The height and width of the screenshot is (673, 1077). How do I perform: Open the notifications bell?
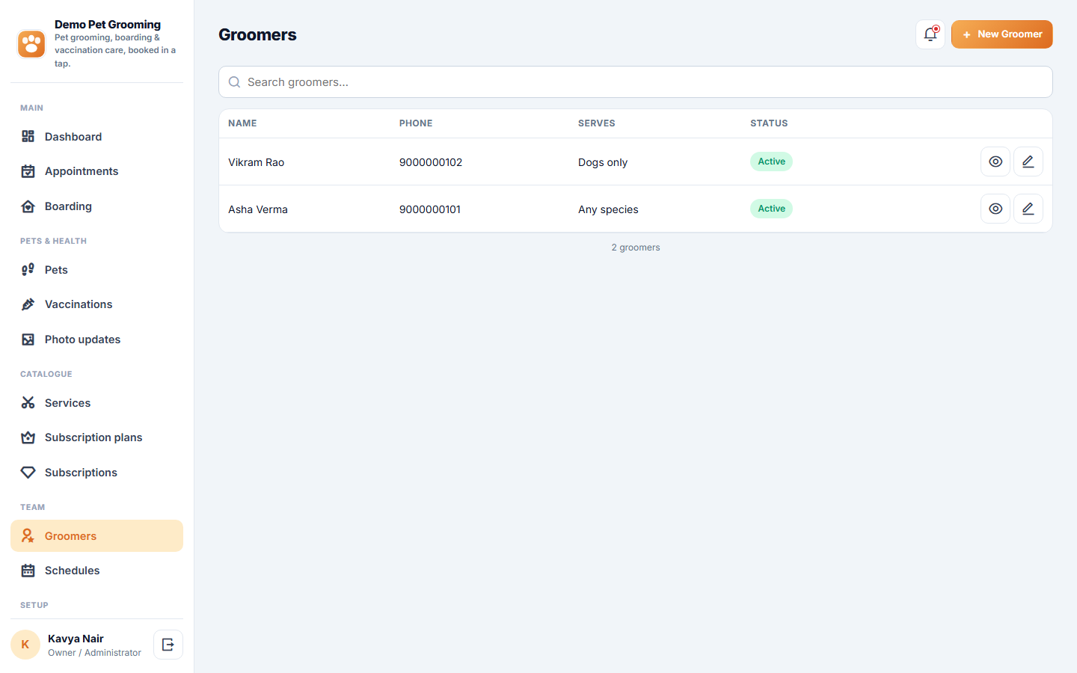point(930,34)
